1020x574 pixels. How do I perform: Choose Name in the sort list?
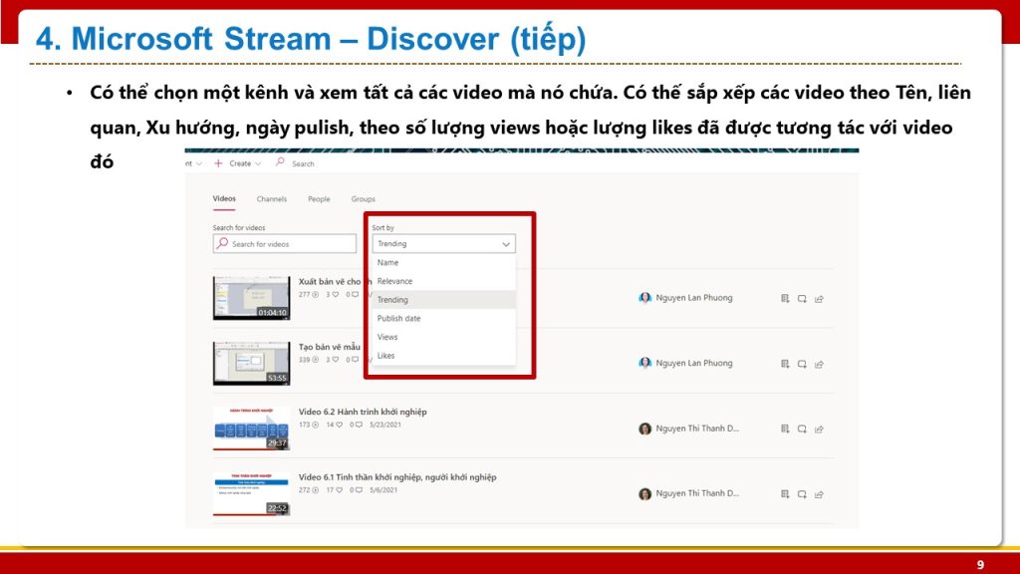[443, 262]
